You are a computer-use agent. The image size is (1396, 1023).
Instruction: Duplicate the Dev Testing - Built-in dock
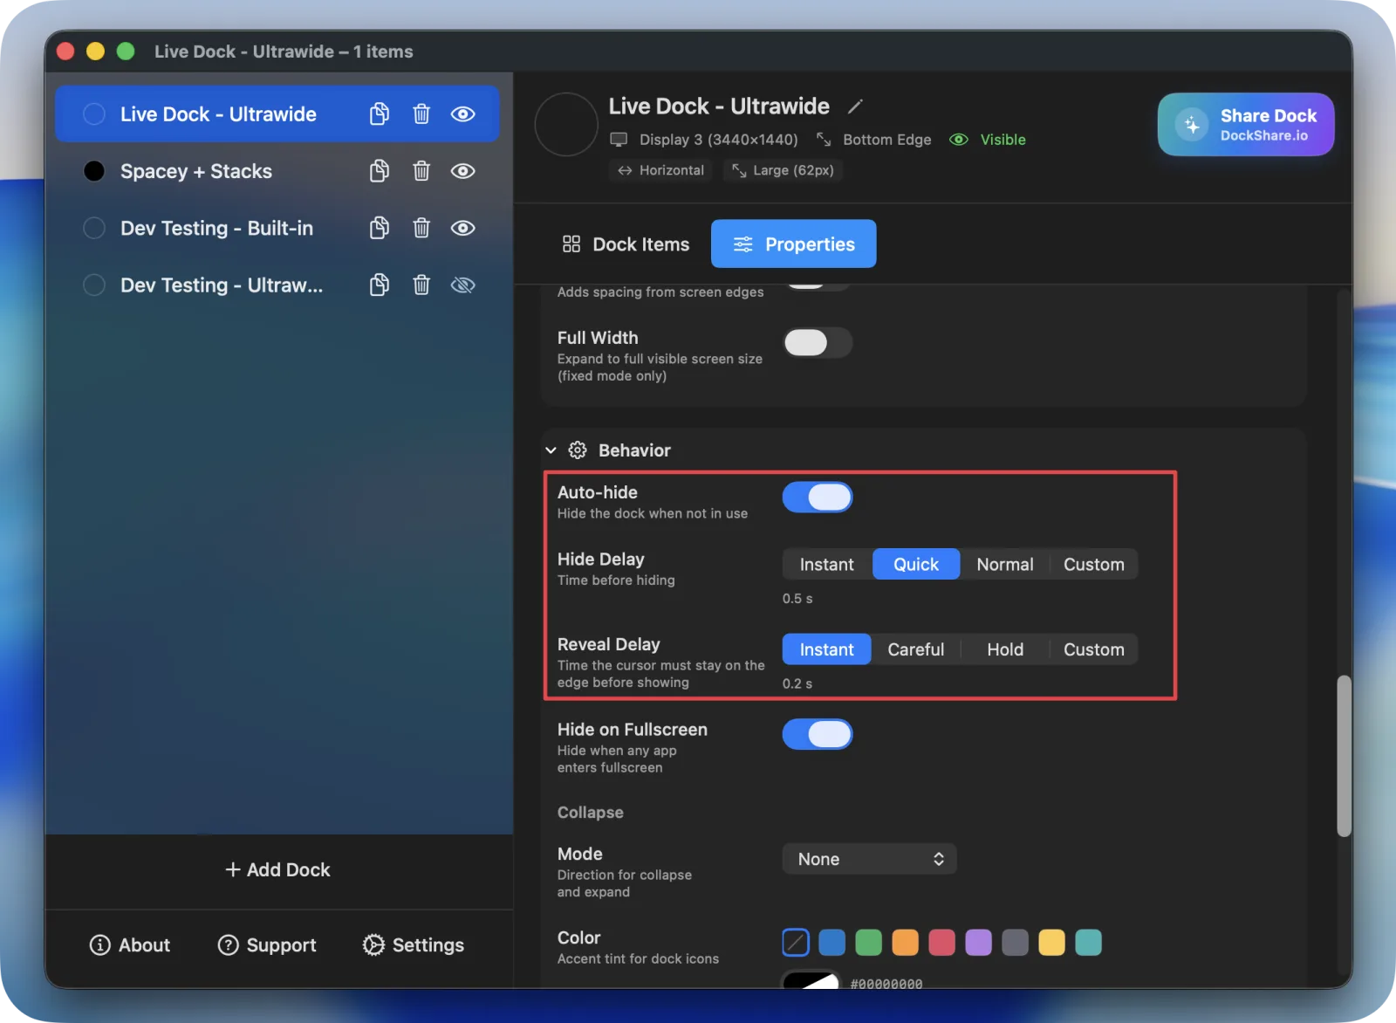point(379,228)
